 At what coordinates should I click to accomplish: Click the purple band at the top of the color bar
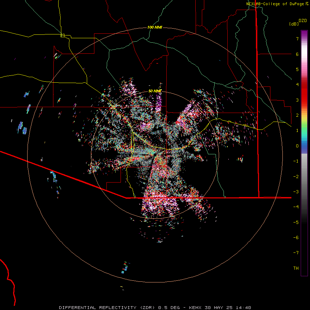click(x=304, y=34)
